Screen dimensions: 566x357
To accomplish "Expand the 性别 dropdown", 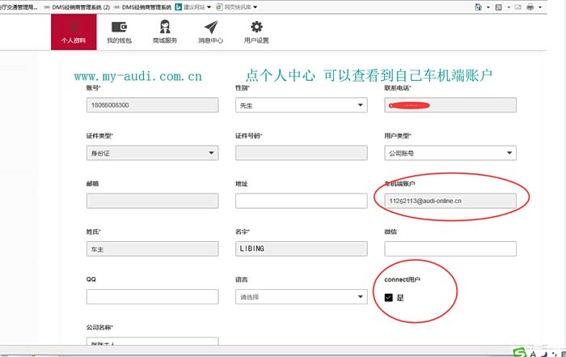I will click(301, 105).
